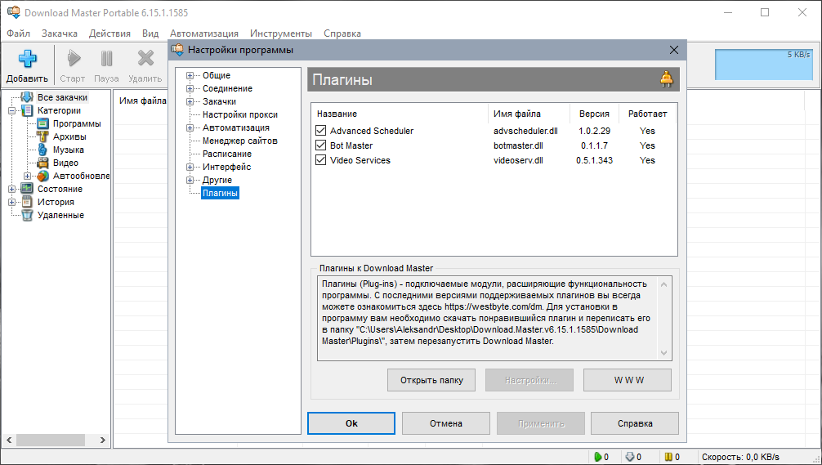
Task: Click scroll-down arrow in plugin description box
Action: [663, 353]
